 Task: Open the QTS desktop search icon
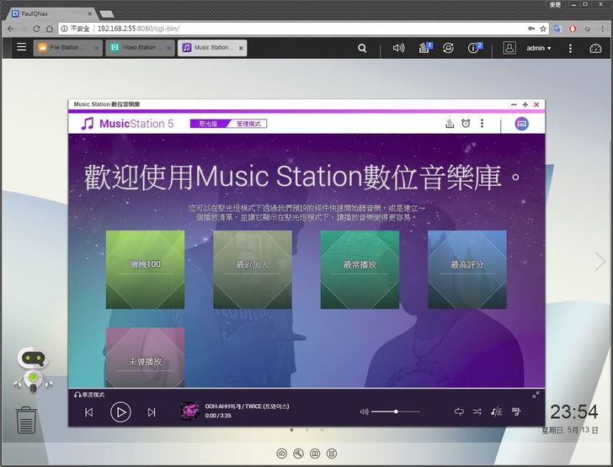[x=362, y=48]
